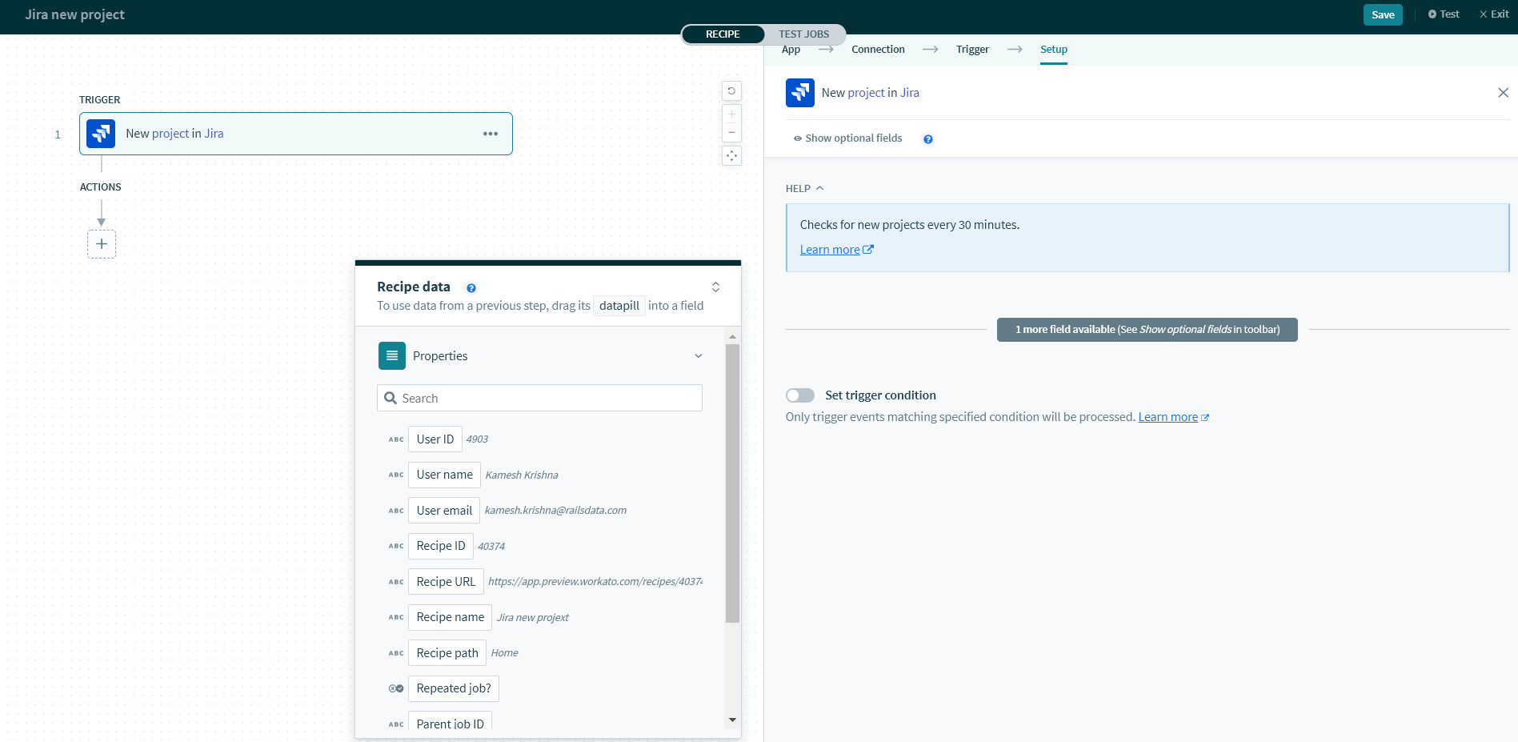Collapse the Recipe data panel
This screenshot has height=742, width=1518.
pyautogui.click(x=715, y=287)
